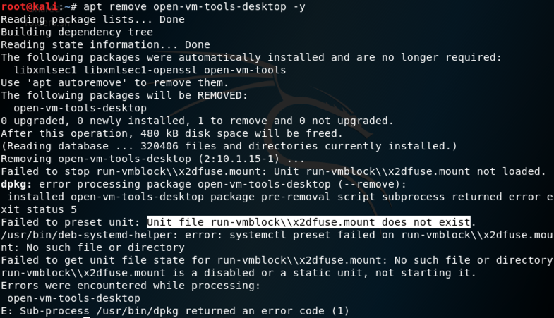Click the 'Failed to get unit file state' line
Screen dimensions: 554x318
pyautogui.click(x=275, y=260)
